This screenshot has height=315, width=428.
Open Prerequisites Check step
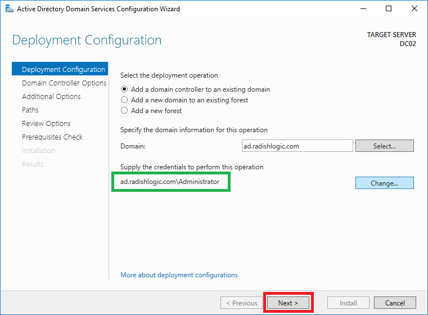point(52,137)
